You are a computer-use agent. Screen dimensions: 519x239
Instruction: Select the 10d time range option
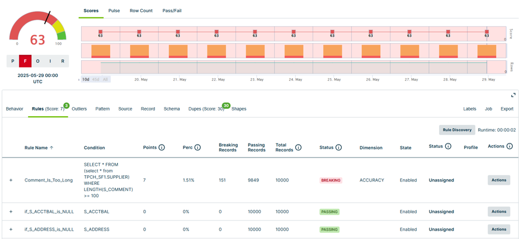(86, 79)
